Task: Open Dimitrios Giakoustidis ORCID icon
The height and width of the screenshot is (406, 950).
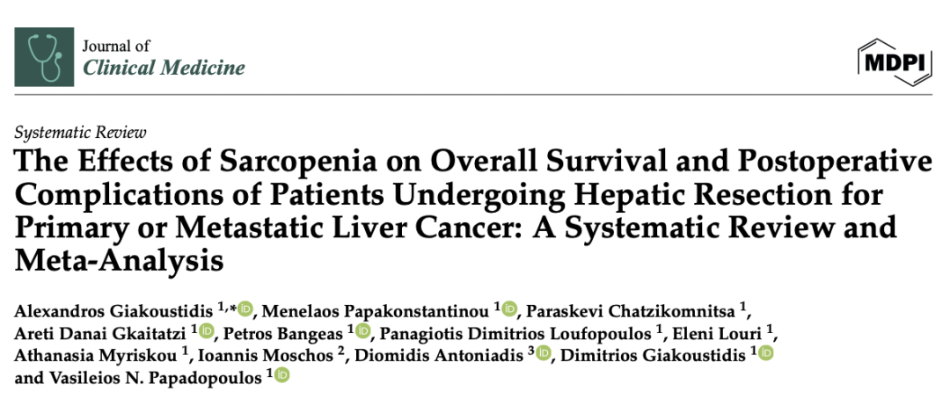Action: point(766,353)
